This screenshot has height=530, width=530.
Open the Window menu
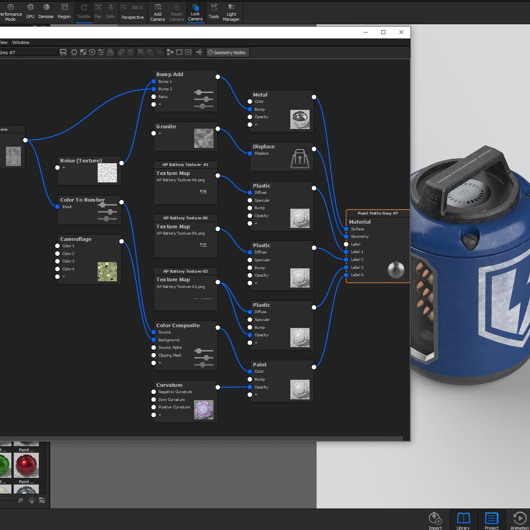tap(21, 42)
